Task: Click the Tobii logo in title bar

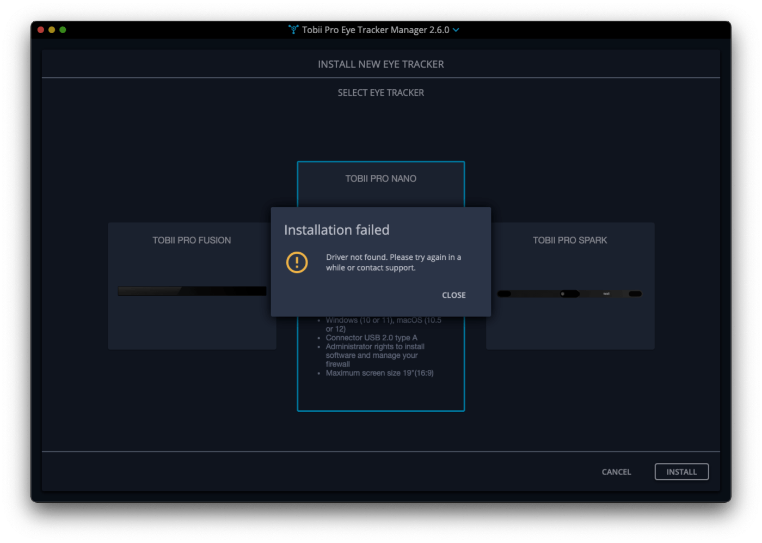Action: coord(293,30)
